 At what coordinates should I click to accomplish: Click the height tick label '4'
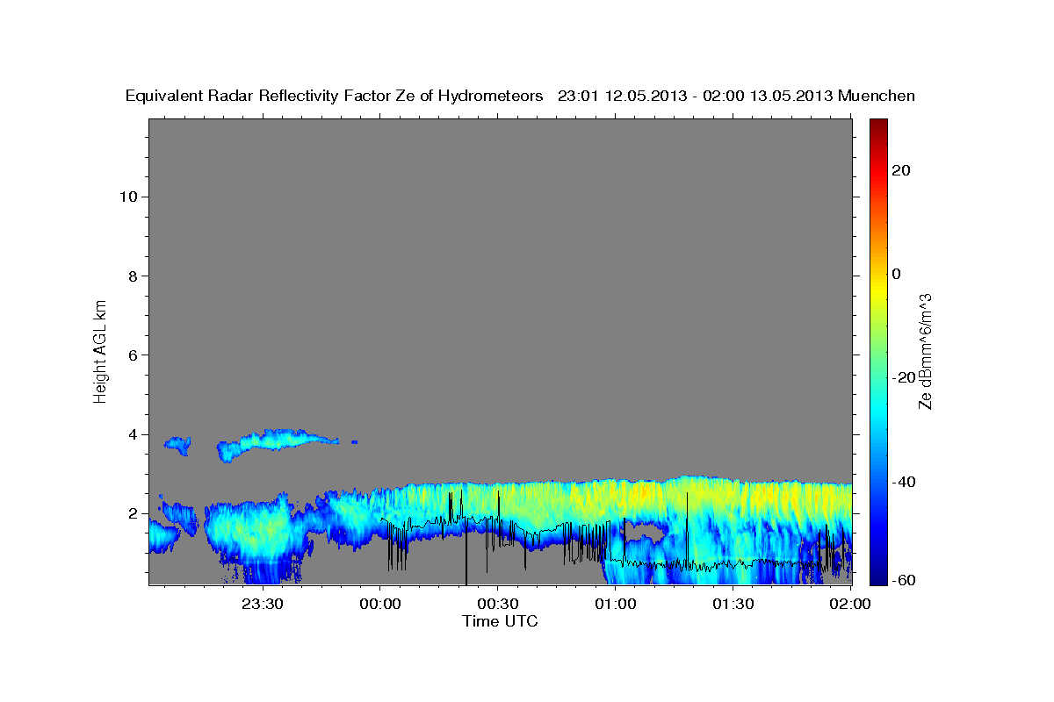point(132,434)
